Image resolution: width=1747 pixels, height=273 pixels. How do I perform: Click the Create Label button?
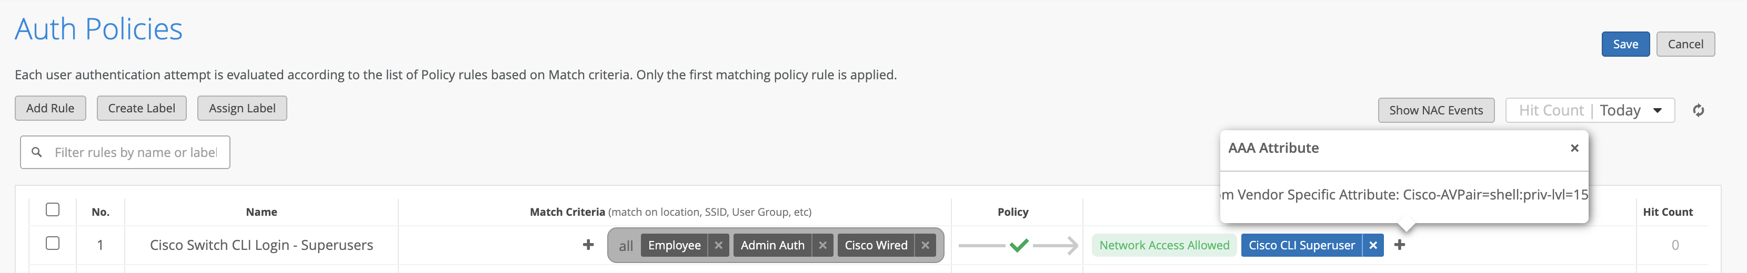tap(141, 108)
